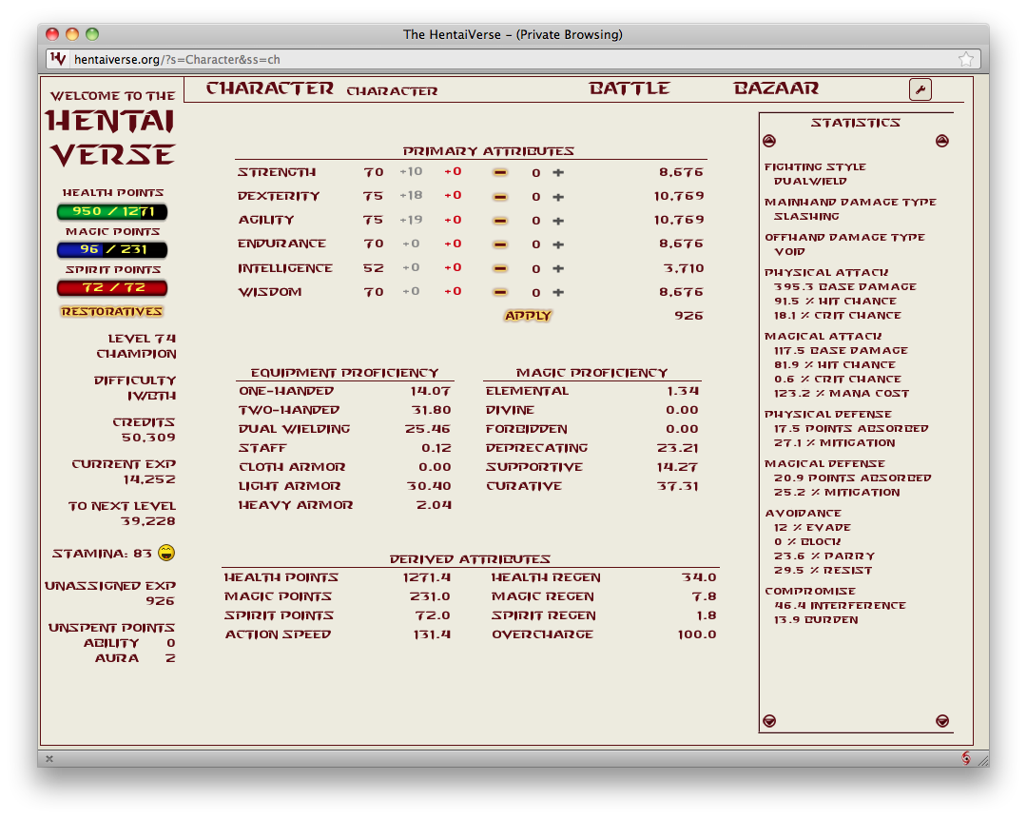Viewport: 1027px width, 819px height.
Task: Click the Hentai Verse logo
Action: 111,138
